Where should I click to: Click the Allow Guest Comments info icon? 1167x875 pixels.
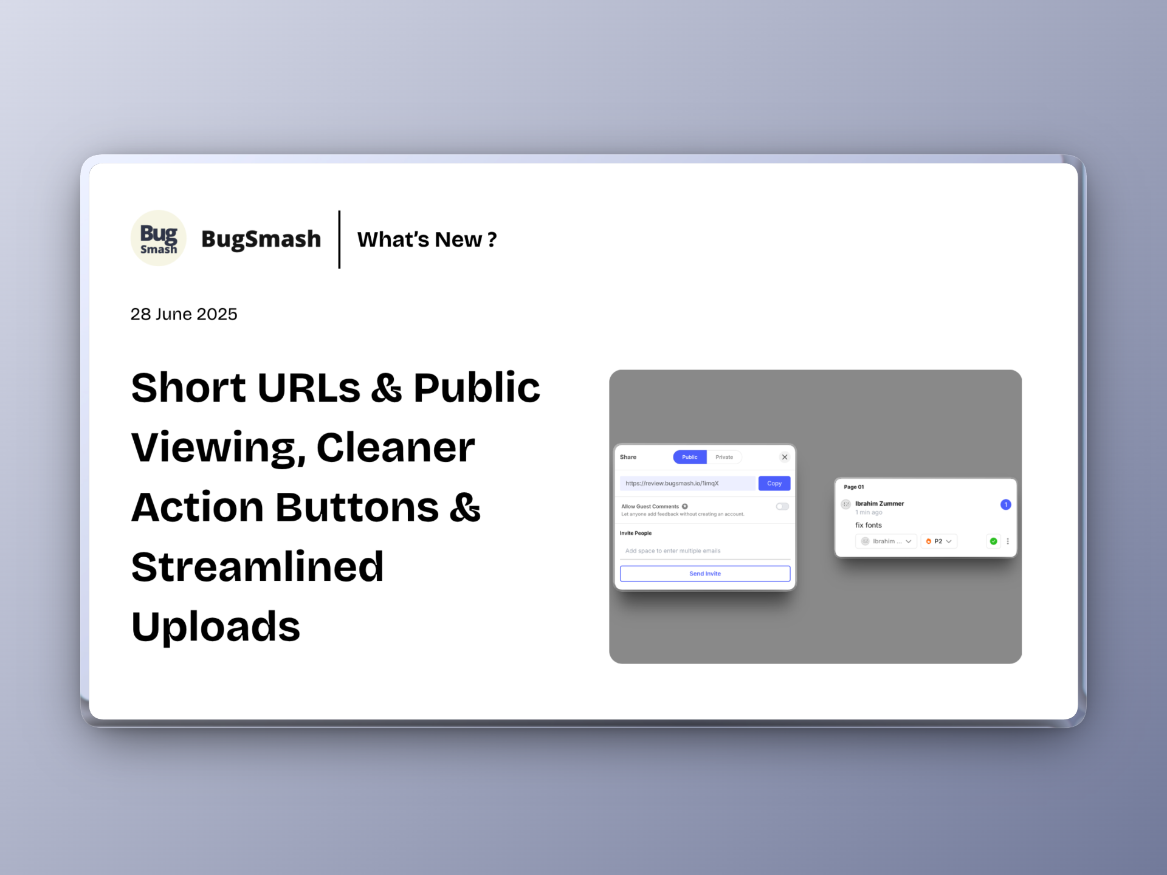(685, 506)
